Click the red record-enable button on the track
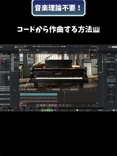Screen dimensions: 117x156 tap(18, 63)
